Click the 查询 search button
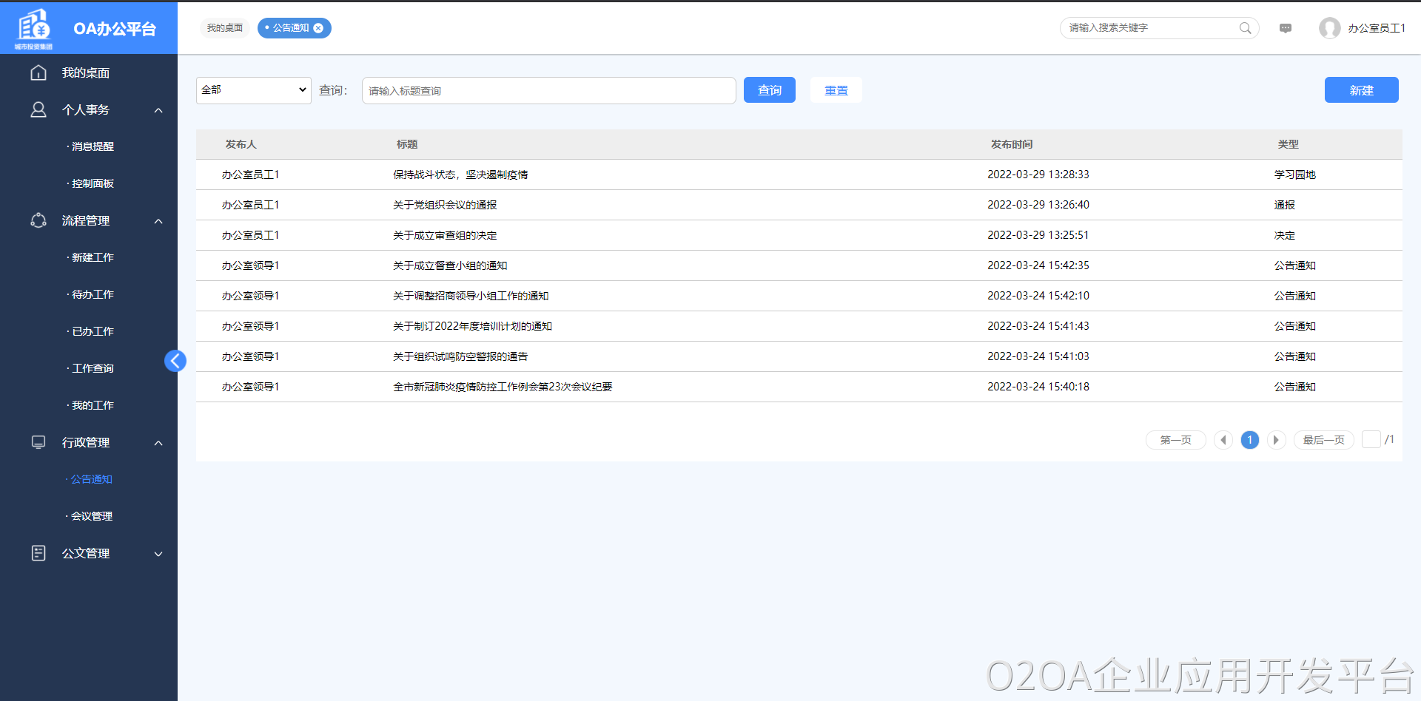The image size is (1421, 701). click(769, 90)
